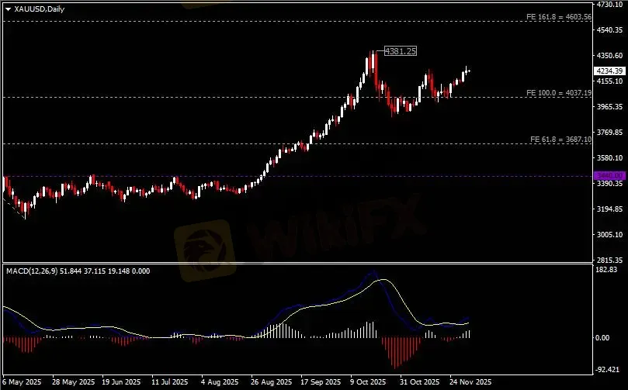Screen dimensions: 628x390
Task: Click the 3965.35 price scale value
Action: click(x=609, y=106)
